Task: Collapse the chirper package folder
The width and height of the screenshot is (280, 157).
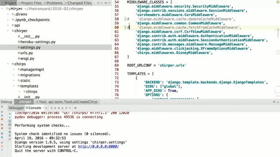Action: [x=8, y=31]
